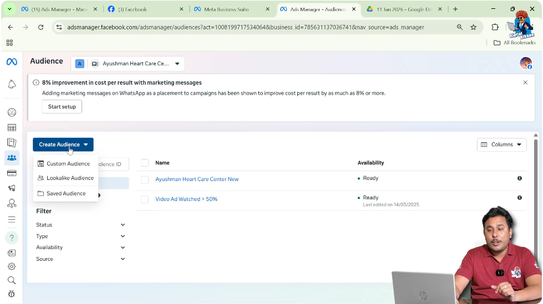Click the Start setup button
The height and width of the screenshot is (304, 543).
62,106
